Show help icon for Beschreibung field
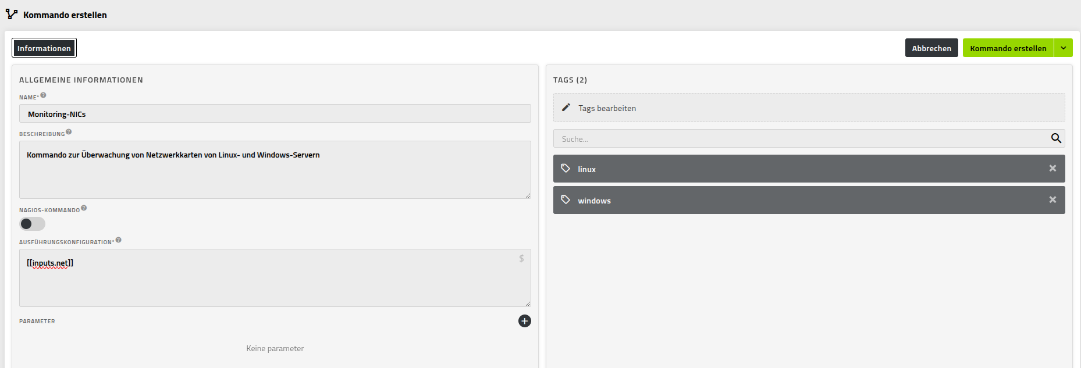The width and height of the screenshot is (1081, 368). point(69,132)
